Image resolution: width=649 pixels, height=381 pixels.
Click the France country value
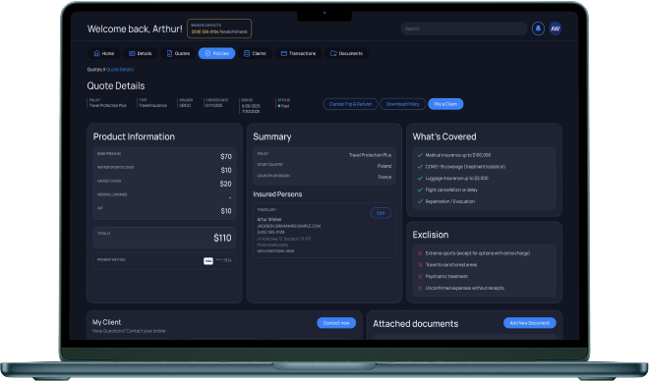pos(384,177)
